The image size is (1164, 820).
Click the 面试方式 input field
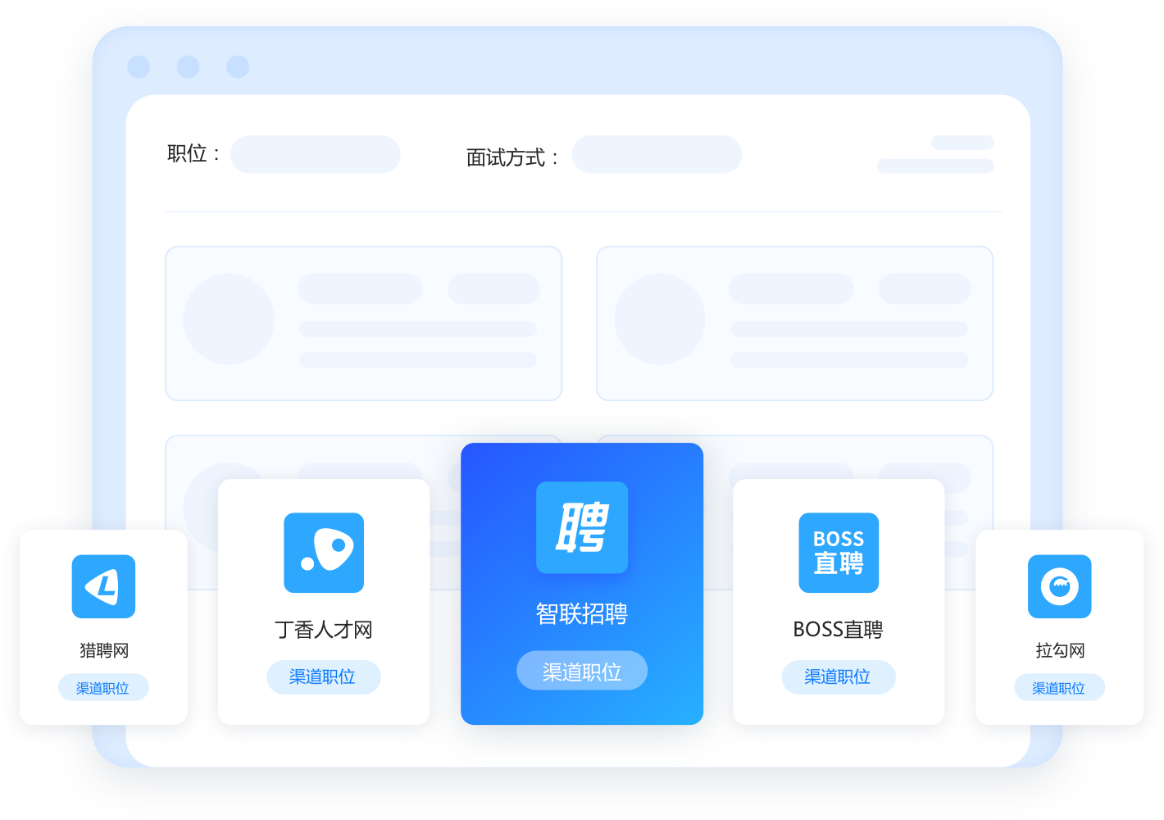657,154
